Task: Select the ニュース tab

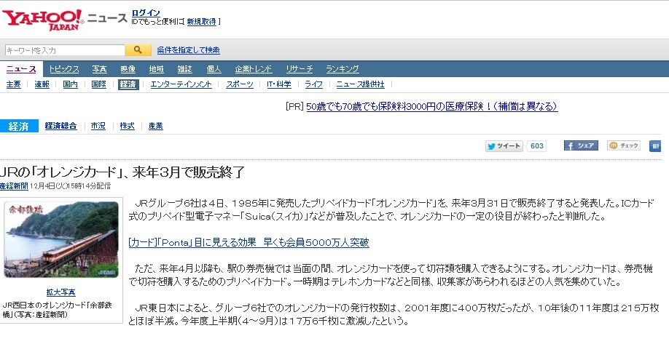Action: pos(21,69)
